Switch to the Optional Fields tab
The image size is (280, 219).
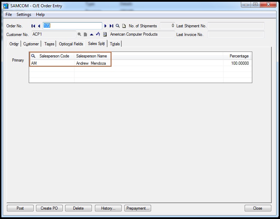coord(71,44)
